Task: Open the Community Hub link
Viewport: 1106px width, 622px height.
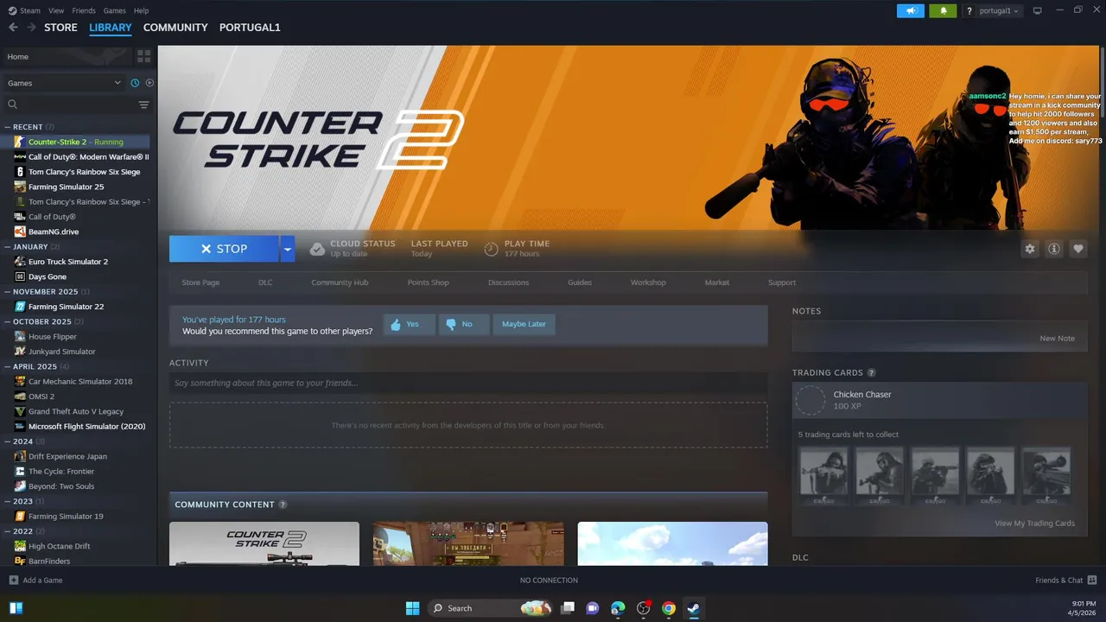Action: (x=340, y=282)
